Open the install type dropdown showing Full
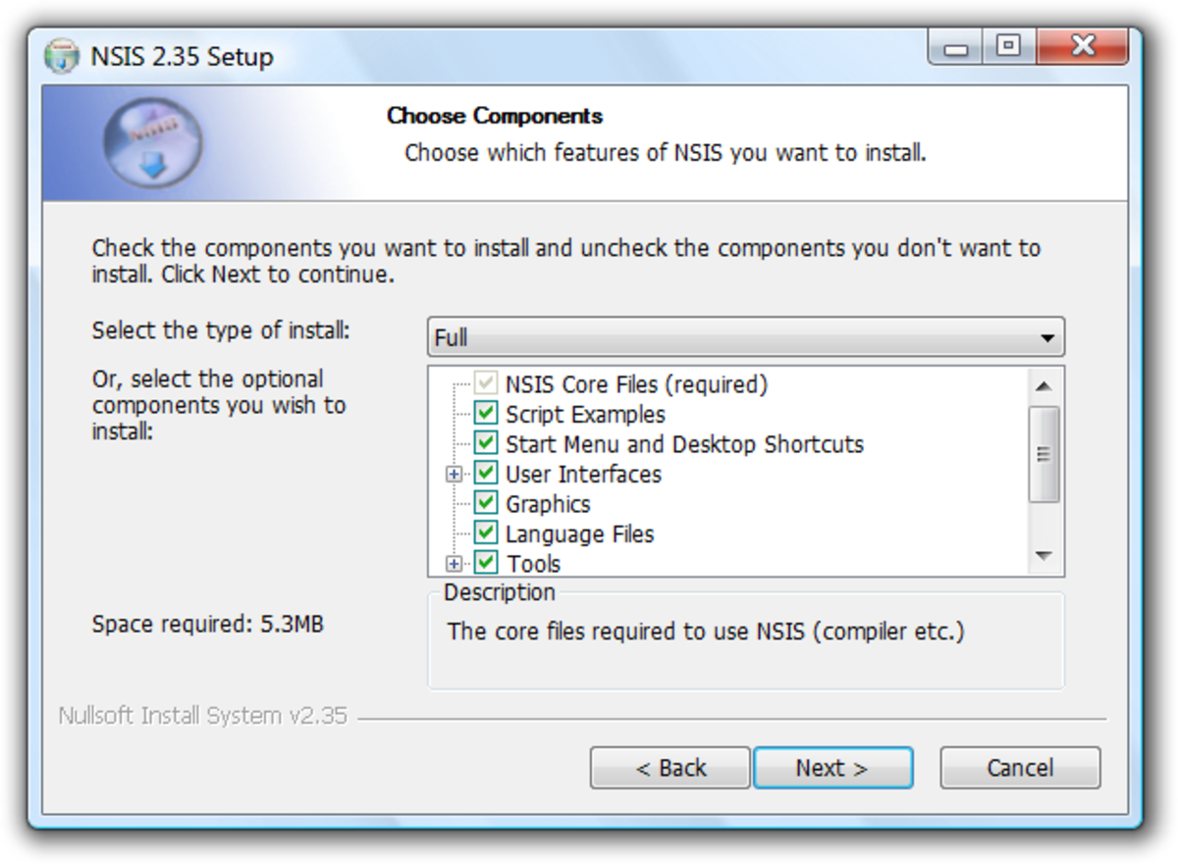1178x864 pixels. tap(746, 337)
